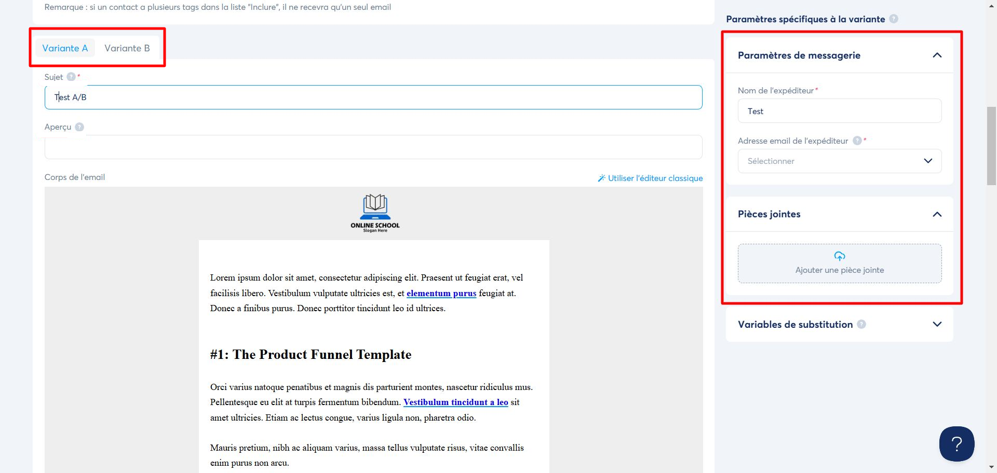Click the Variables de substitution help icon
The width and height of the screenshot is (997, 473).
[x=861, y=324]
